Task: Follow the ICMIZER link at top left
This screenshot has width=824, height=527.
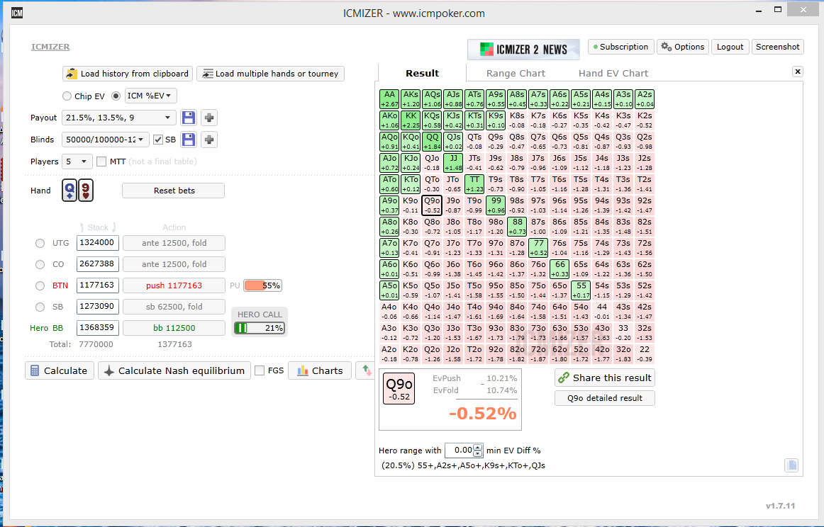Action: point(50,47)
